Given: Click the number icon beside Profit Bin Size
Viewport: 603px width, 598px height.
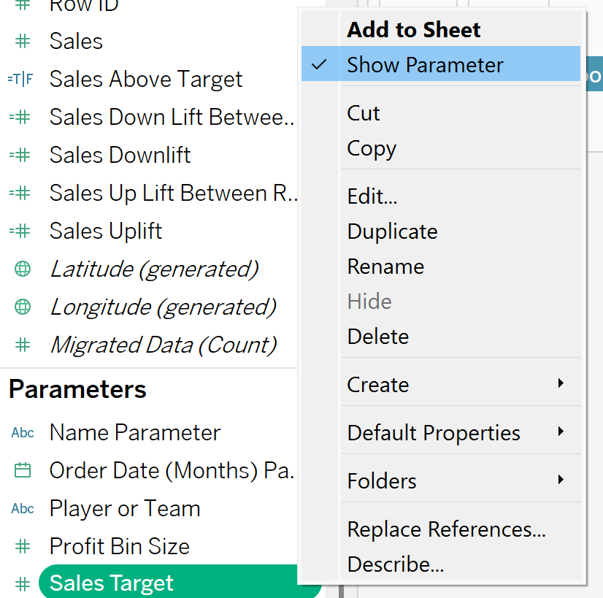Looking at the screenshot, I should pyautogui.click(x=23, y=546).
